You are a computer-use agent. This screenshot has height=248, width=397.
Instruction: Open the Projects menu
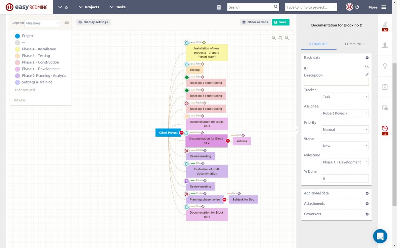pyautogui.click(x=89, y=7)
